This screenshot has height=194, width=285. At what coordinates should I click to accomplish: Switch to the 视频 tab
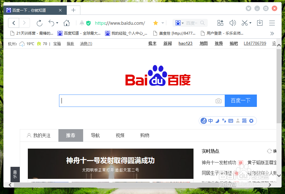tap(120, 135)
